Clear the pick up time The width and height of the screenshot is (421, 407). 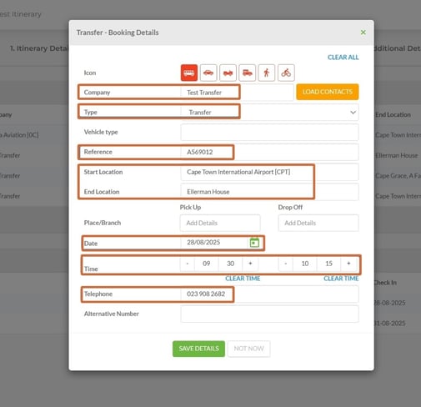[243, 279]
